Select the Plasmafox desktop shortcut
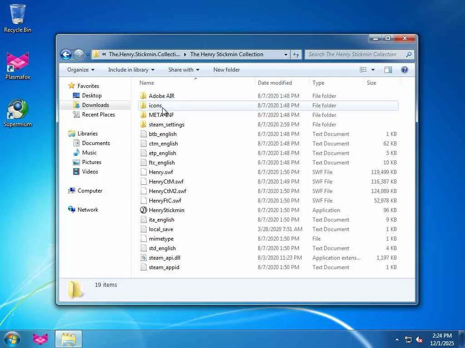The width and height of the screenshot is (465, 348). 18,66
